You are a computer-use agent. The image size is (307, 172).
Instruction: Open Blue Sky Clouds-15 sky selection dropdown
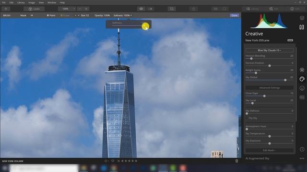coord(270,50)
